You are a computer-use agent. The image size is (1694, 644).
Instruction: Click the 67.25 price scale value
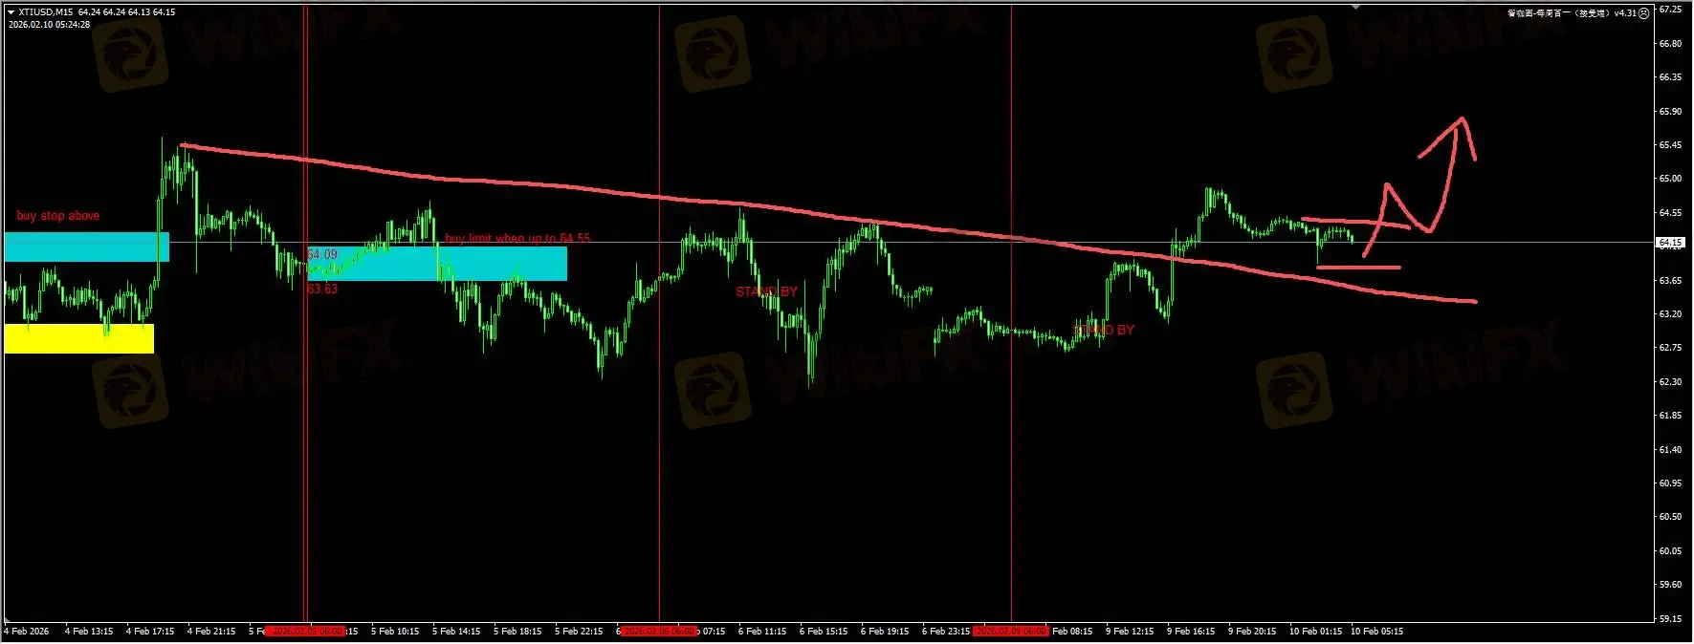coord(1670,10)
